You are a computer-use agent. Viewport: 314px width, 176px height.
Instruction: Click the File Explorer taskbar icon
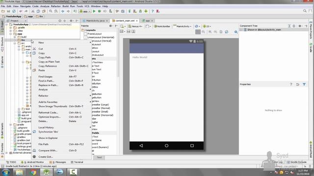(20, 172)
